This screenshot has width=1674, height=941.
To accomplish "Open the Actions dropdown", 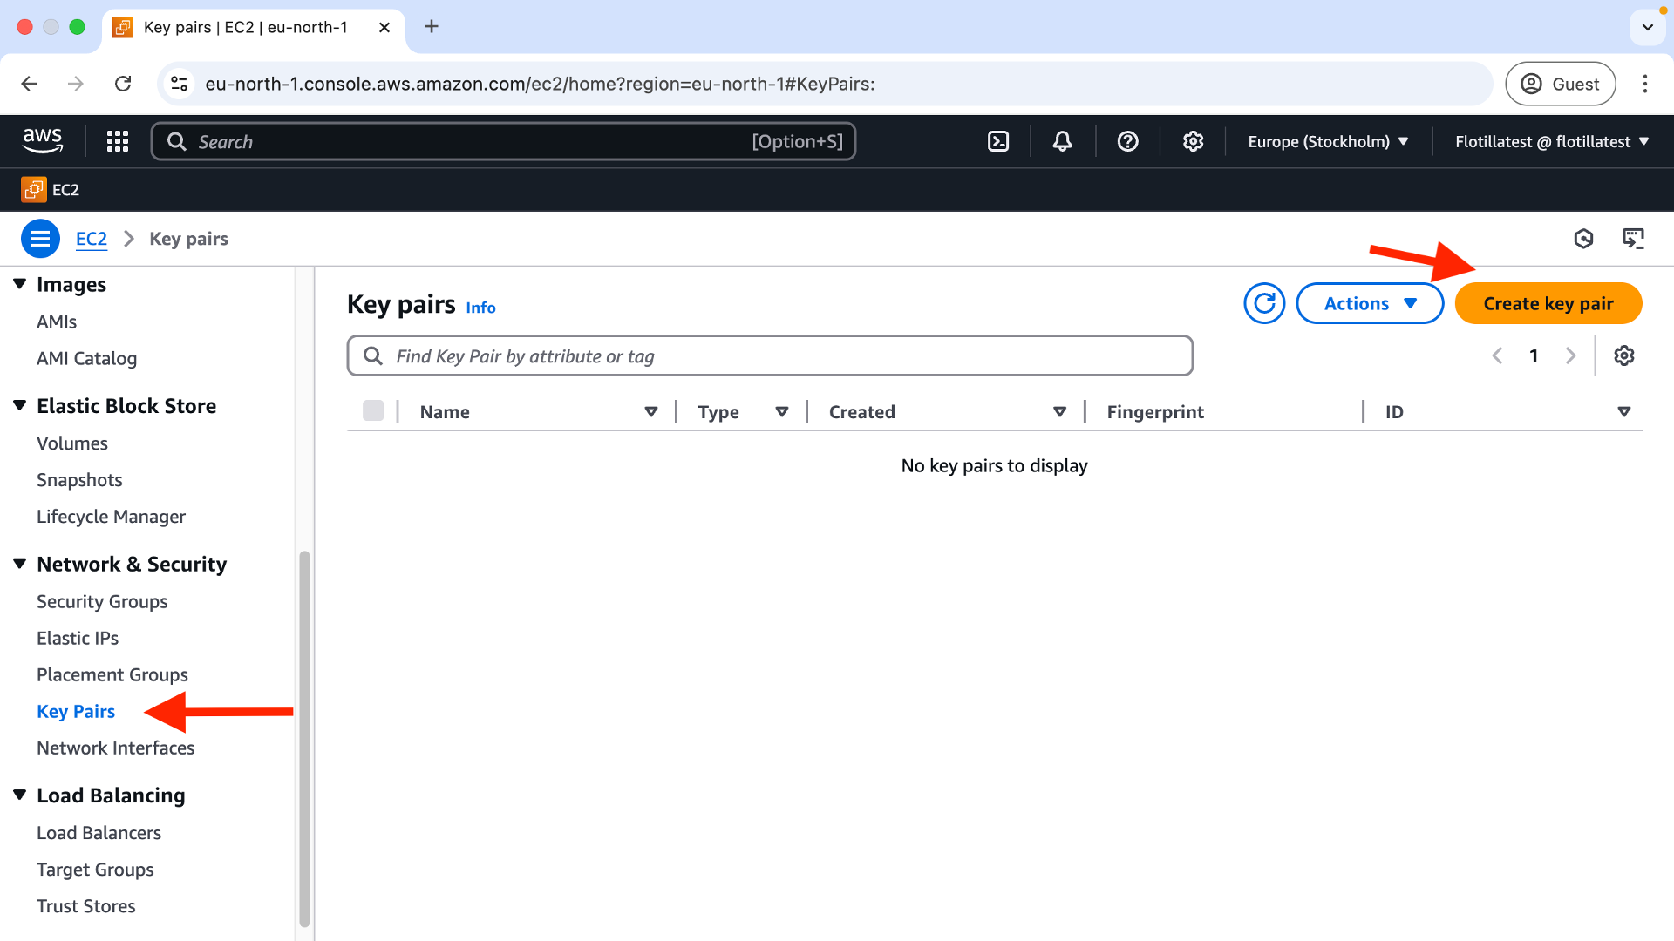I will (x=1370, y=303).
